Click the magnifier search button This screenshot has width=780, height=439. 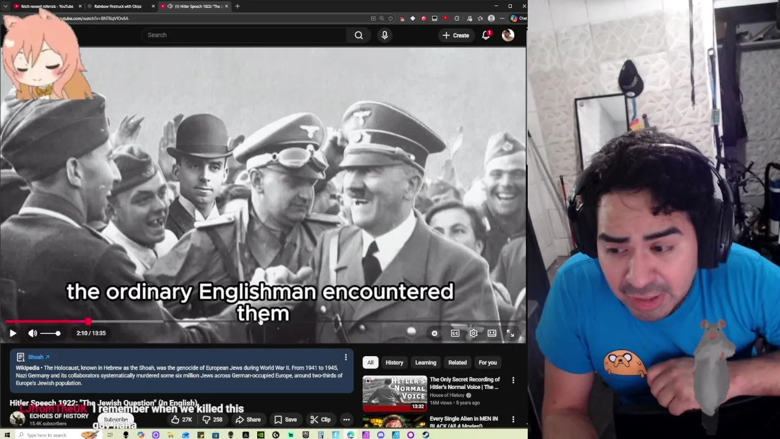point(359,35)
